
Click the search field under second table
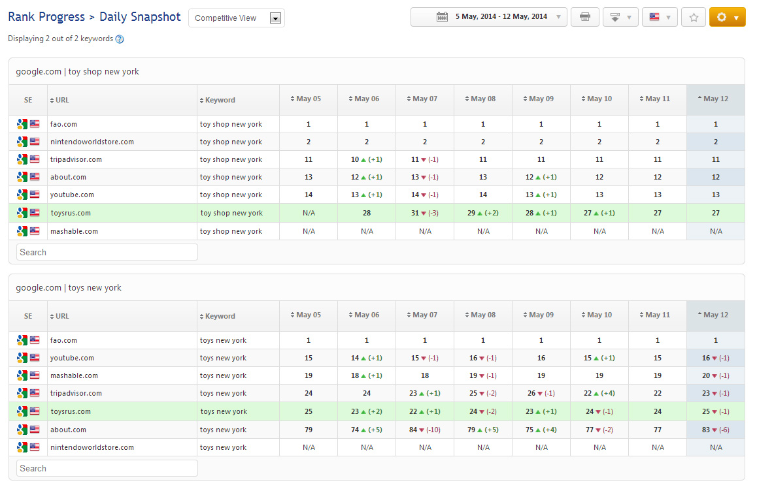tap(107, 468)
